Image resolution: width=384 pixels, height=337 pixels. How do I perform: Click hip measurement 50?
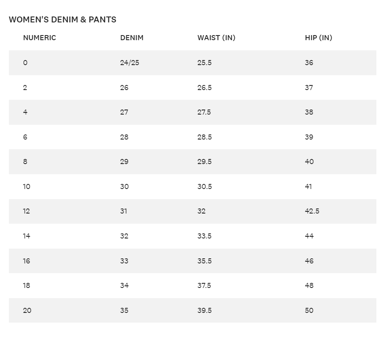click(309, 310)
